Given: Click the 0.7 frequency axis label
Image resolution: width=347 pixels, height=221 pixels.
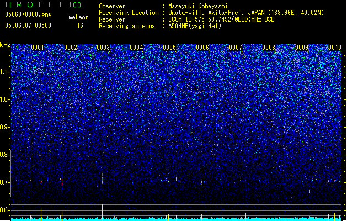Looking at the screenshot, I should coord(5,182).
